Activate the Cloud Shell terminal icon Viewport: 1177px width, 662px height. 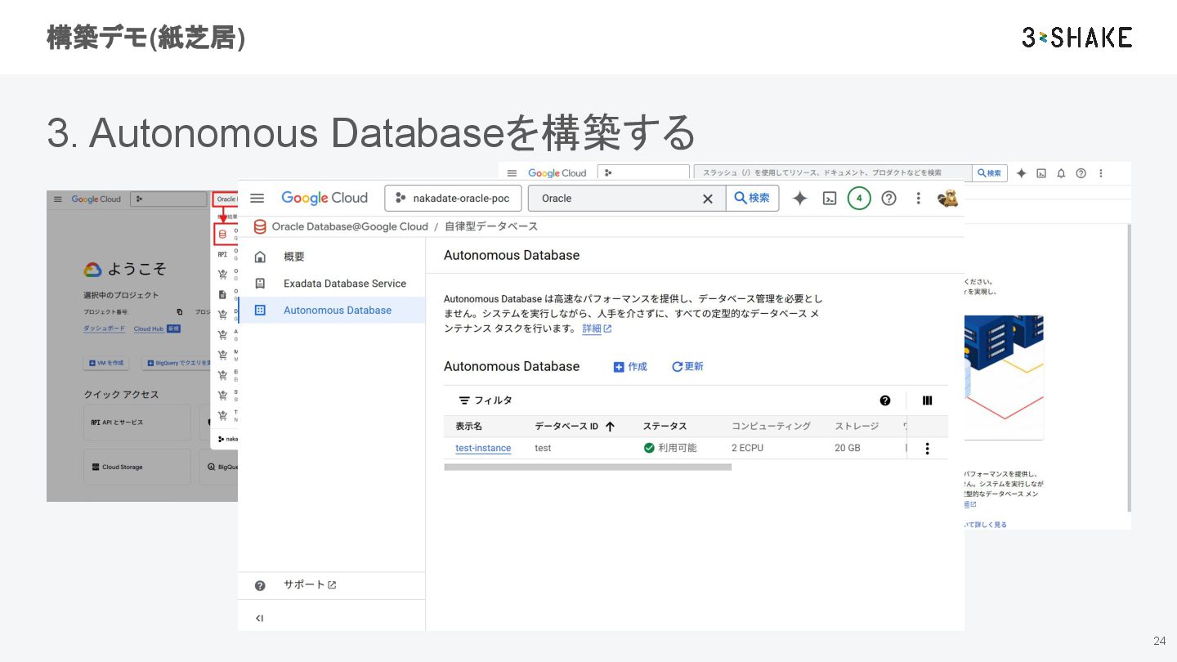point(830,198)
